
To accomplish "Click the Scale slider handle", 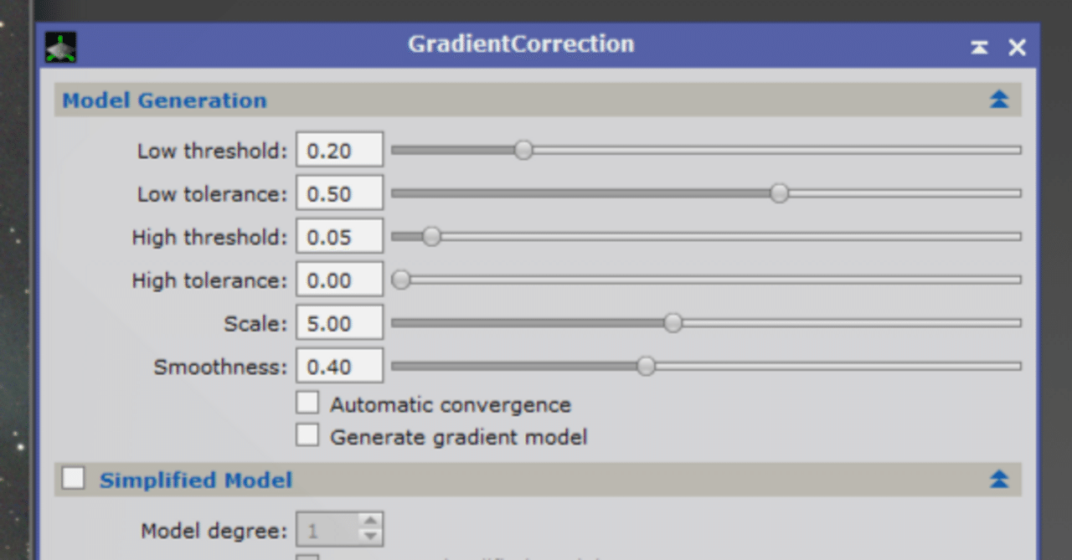I will pyautogui.click(x=673, y=323).
